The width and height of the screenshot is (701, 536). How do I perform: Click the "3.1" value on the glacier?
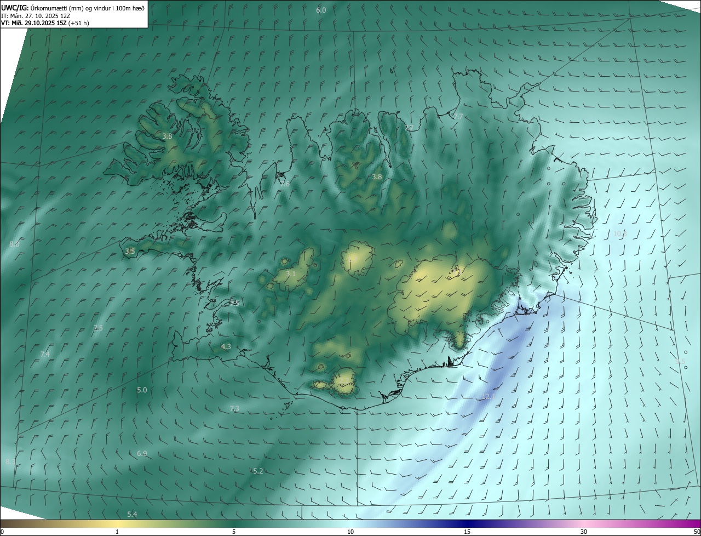click(x=291, y=273)
